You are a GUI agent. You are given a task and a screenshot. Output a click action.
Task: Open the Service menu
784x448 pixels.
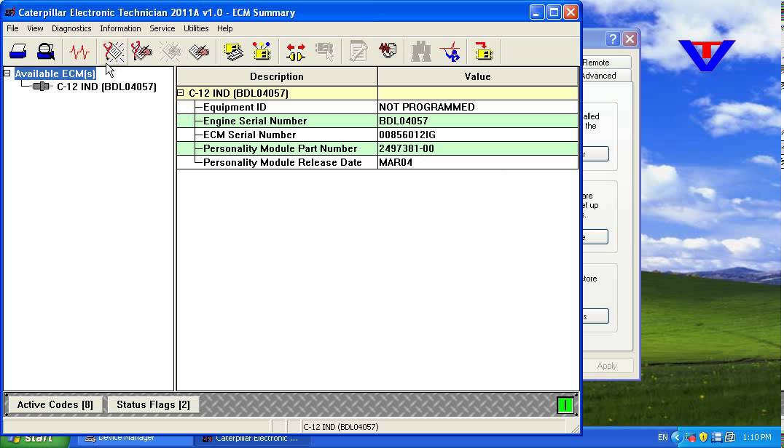[162, 28]
